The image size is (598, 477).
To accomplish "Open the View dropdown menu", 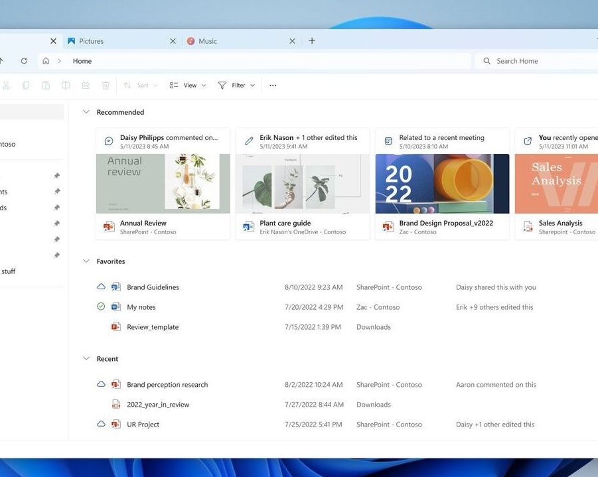I will [x=188, y=86].
